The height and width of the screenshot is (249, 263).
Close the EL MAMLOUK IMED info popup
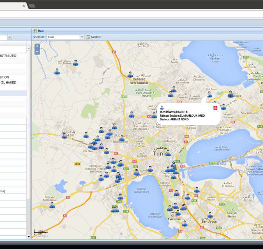point(215,108)
